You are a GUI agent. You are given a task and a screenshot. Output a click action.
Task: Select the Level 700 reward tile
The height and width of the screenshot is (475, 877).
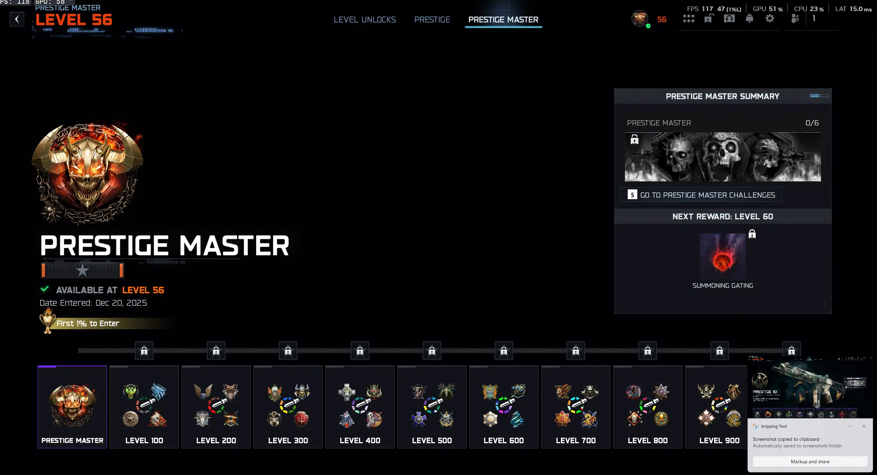coord(575,407)
